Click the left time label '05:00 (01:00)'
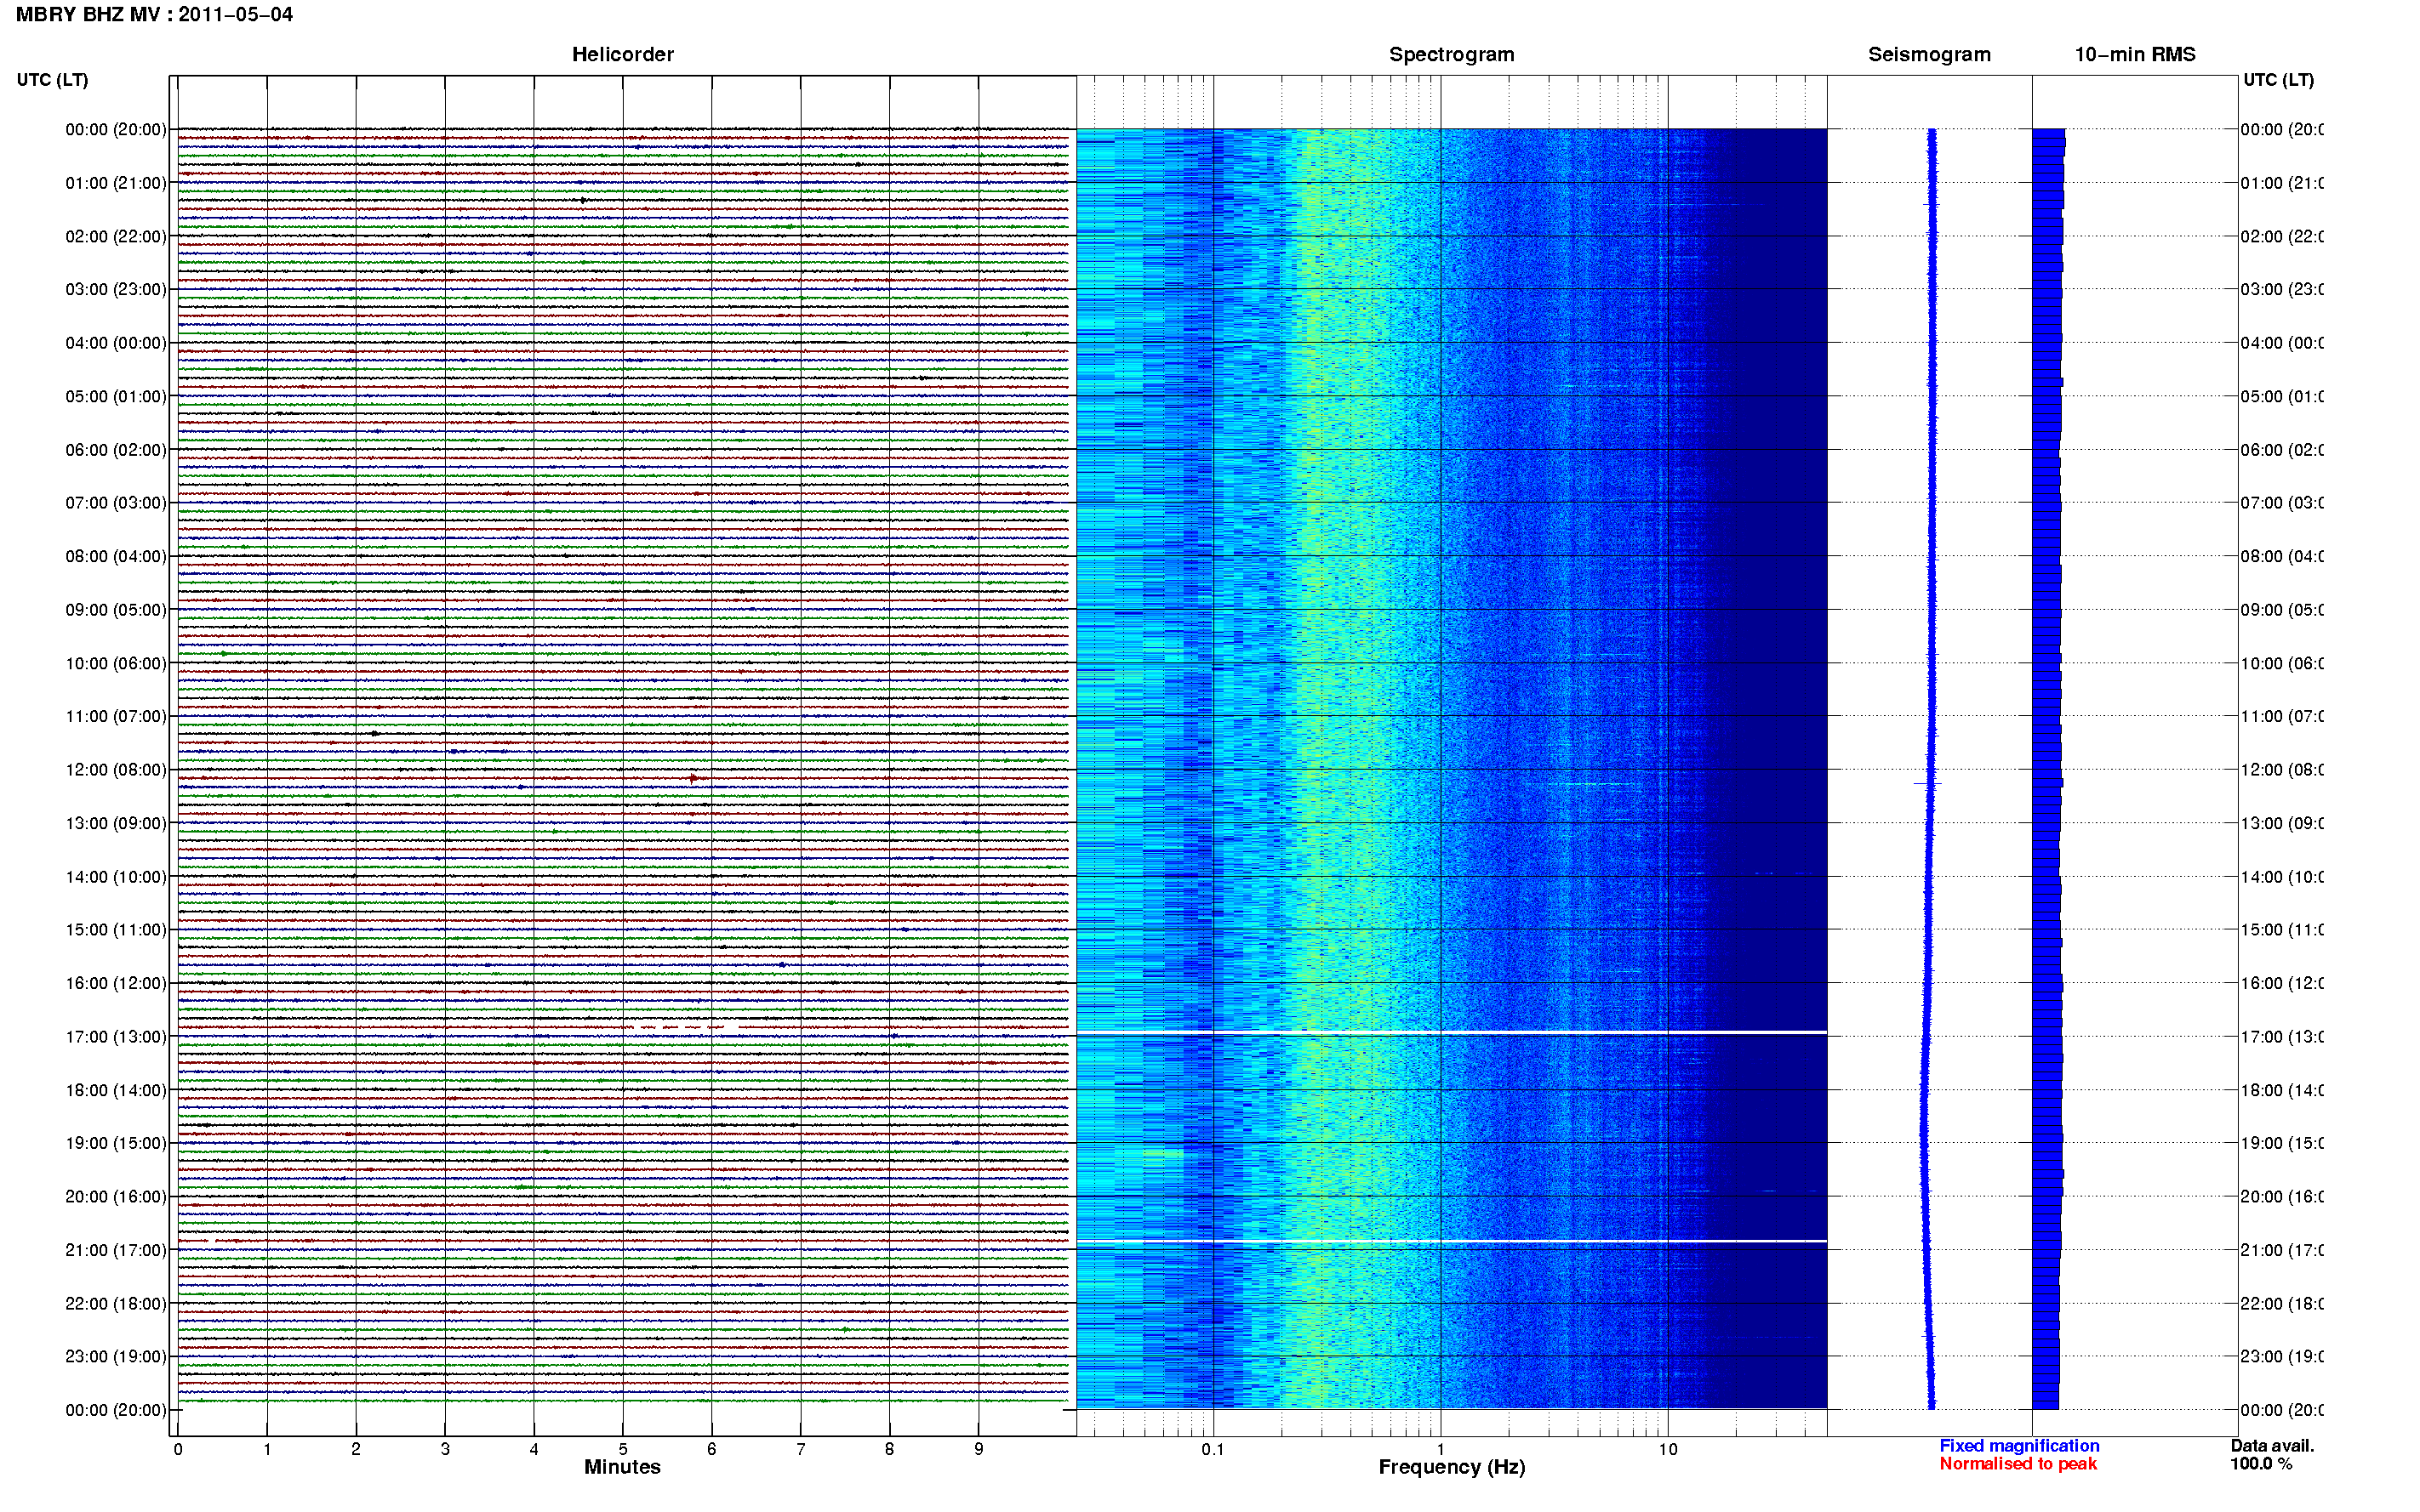The image size is (2420, 1512). [116, 397]
